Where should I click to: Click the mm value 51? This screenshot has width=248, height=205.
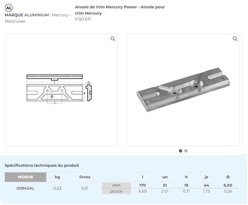(x=165, y=185)
